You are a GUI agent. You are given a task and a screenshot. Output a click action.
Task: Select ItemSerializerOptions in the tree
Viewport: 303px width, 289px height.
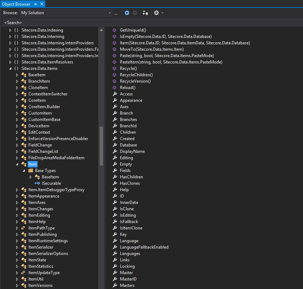[x=48, y=254]
